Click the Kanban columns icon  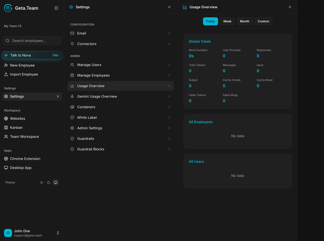6,127
